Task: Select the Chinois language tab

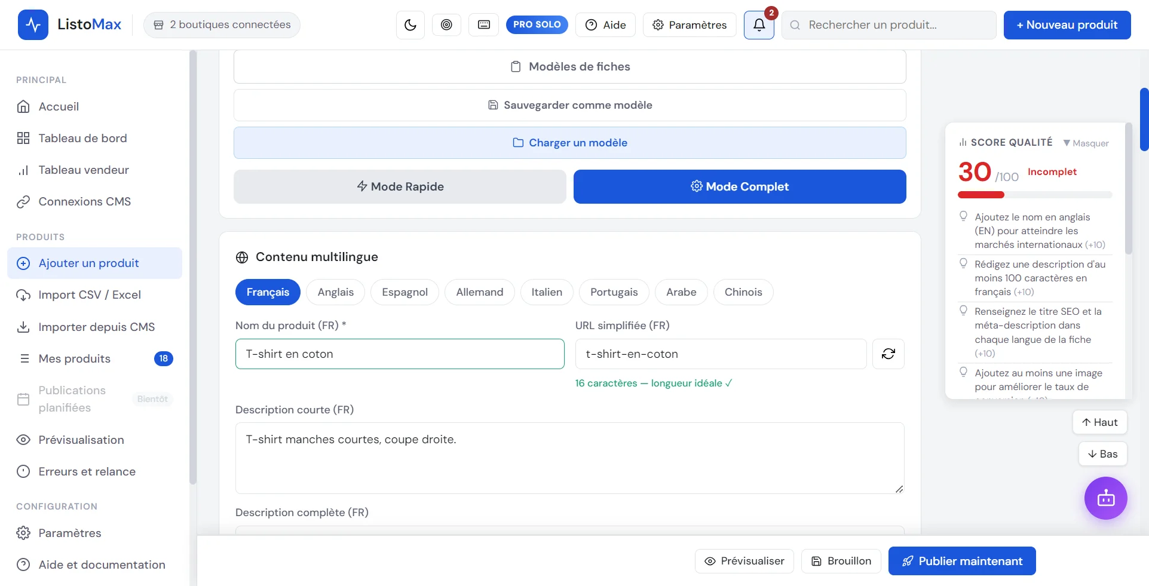Action: pos(743,292)
